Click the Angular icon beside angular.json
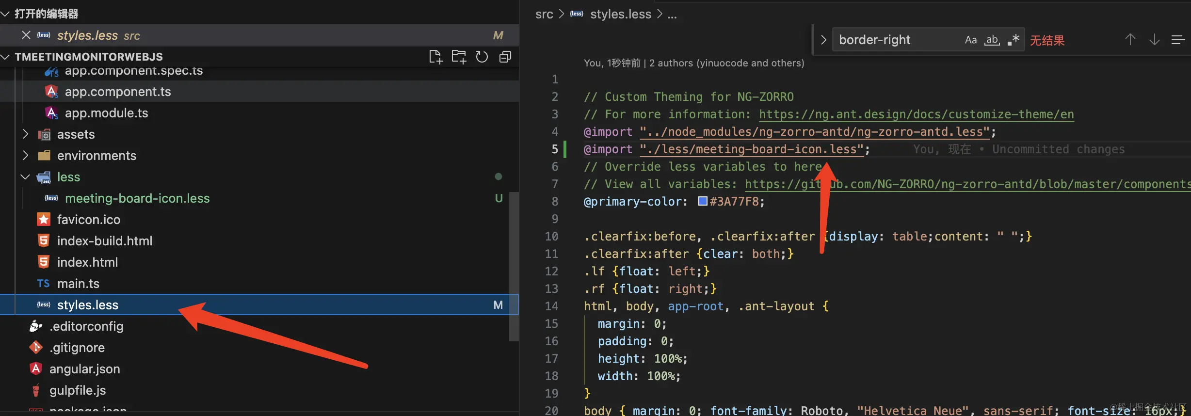 click(x=36, y=368)
